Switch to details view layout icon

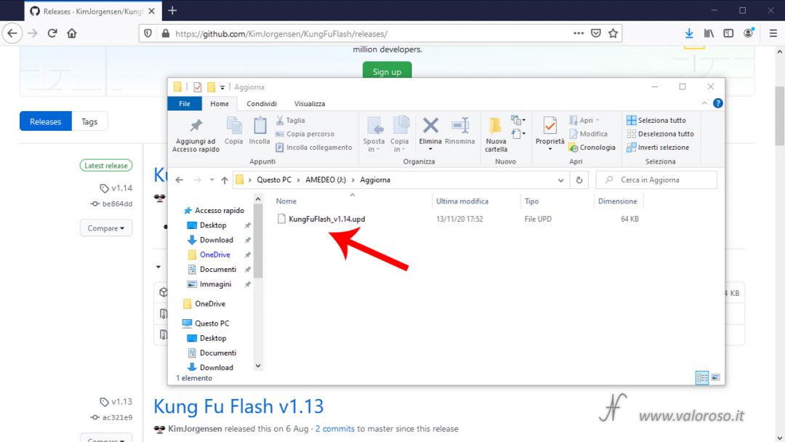pyautogui.click(x=702, y=377)
